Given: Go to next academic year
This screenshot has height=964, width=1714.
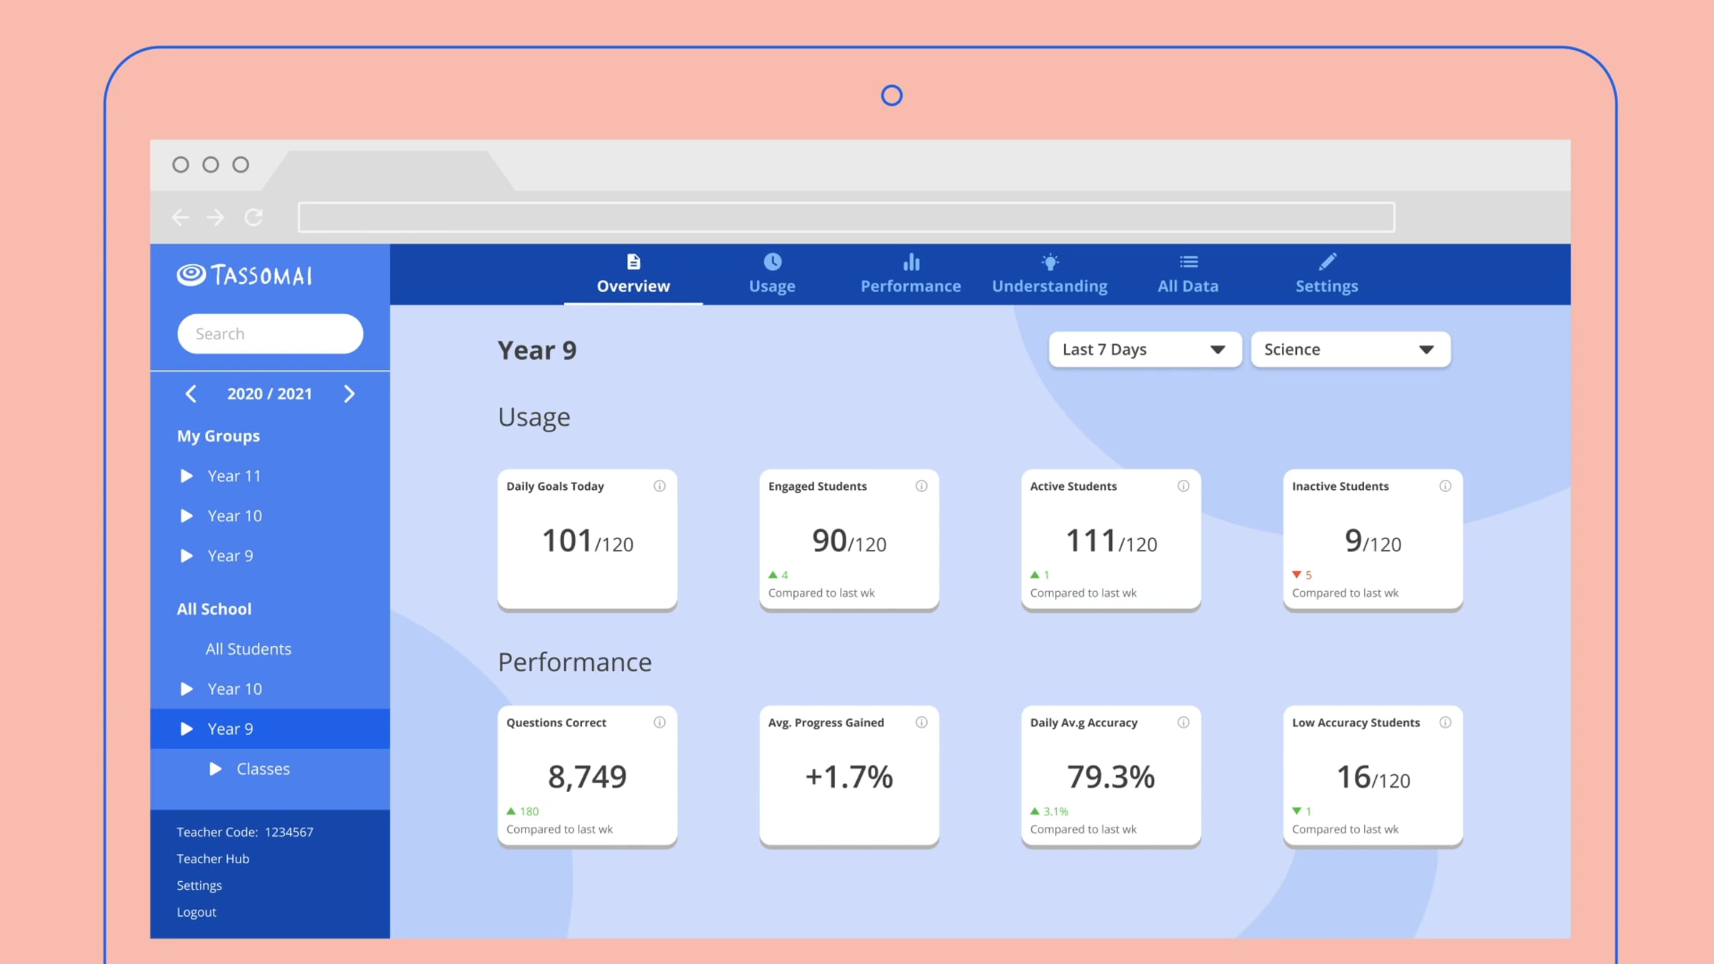Looking at the screenshot, I should (349, 394).
